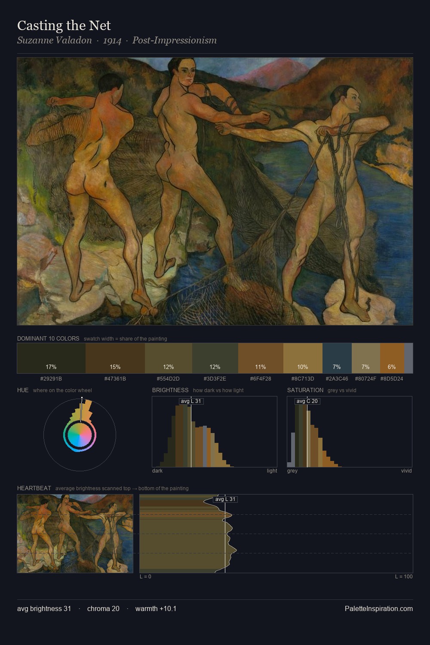Viewport: 430px width, 645px height.
Task: Click the #29291B dark olive color swatch
Action: pos(51,358)
